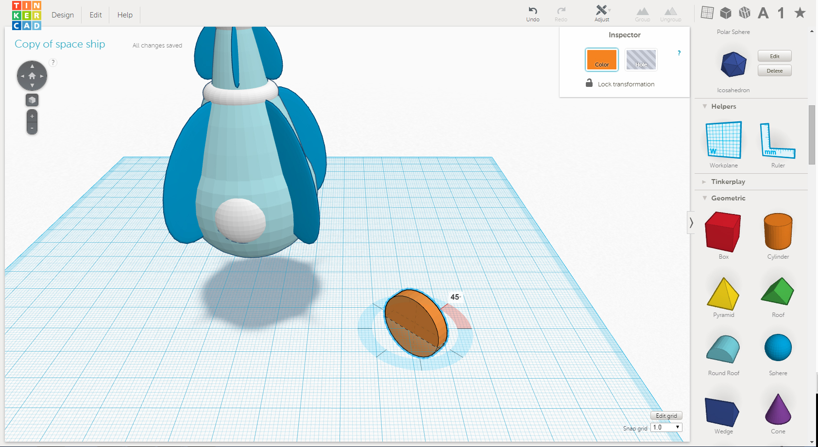Toggle Lock transformation

coord(620,83)
